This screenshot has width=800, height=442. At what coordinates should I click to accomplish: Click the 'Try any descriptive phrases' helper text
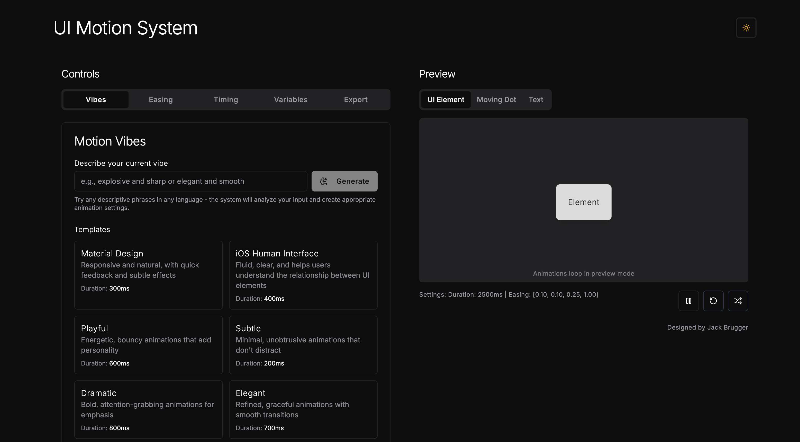tap(225, 204)
